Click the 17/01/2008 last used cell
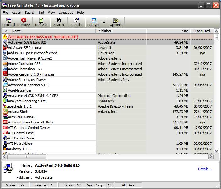The image size is (221, 189). pyautogui.click(x=202, y=101)
